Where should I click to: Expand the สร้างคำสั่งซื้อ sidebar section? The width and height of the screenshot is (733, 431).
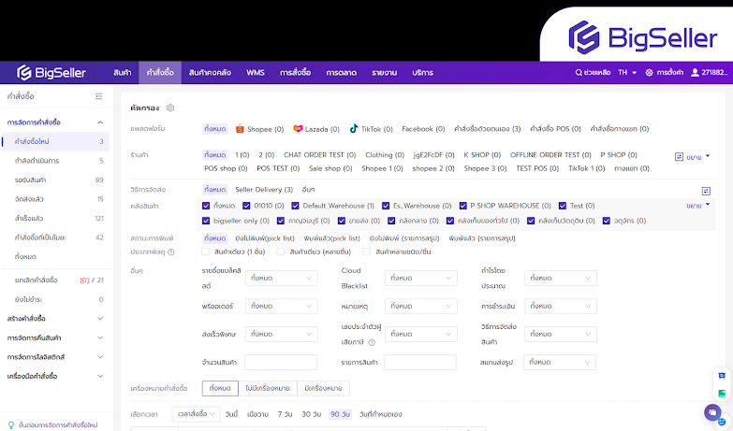(54, 318)
